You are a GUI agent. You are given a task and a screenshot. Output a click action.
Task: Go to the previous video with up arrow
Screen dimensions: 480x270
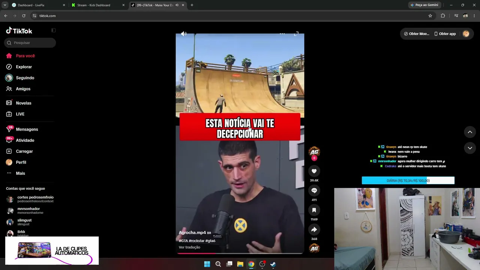tap(470, 132)
